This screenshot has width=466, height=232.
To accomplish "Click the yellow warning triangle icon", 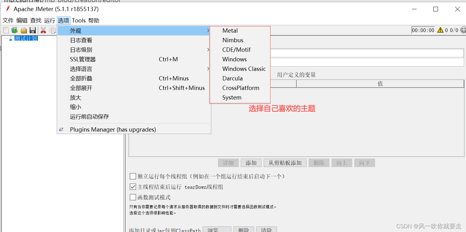I will click(440, 30).
